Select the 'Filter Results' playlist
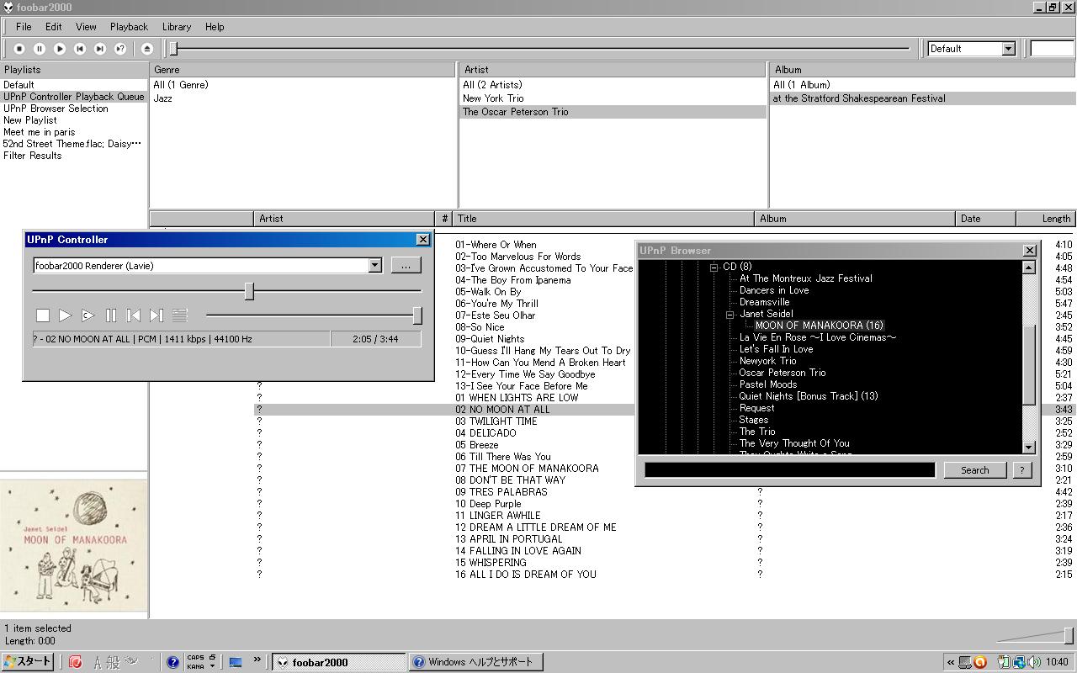1077x673 pixels. click(x=32, y=156)
